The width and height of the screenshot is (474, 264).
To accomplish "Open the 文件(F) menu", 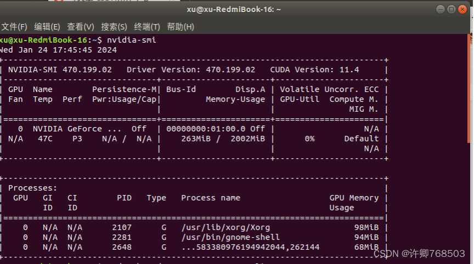I will tap(14, 27).
